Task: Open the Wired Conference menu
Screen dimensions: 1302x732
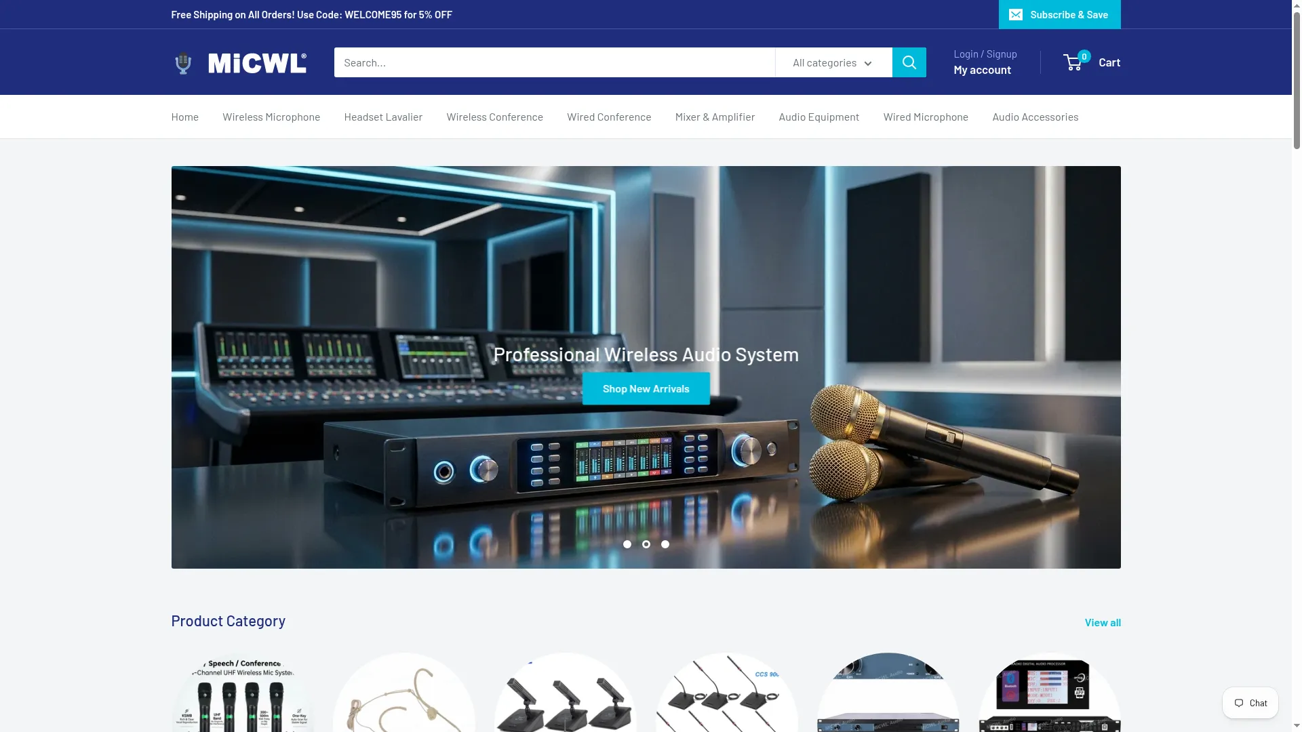Action: (x=609, y=117)
